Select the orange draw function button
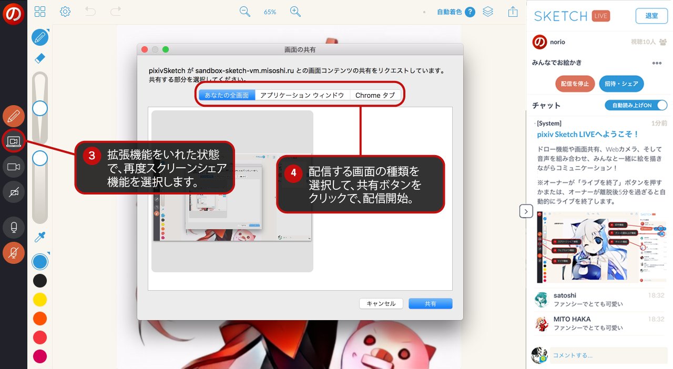 click(x=14, y=116)
